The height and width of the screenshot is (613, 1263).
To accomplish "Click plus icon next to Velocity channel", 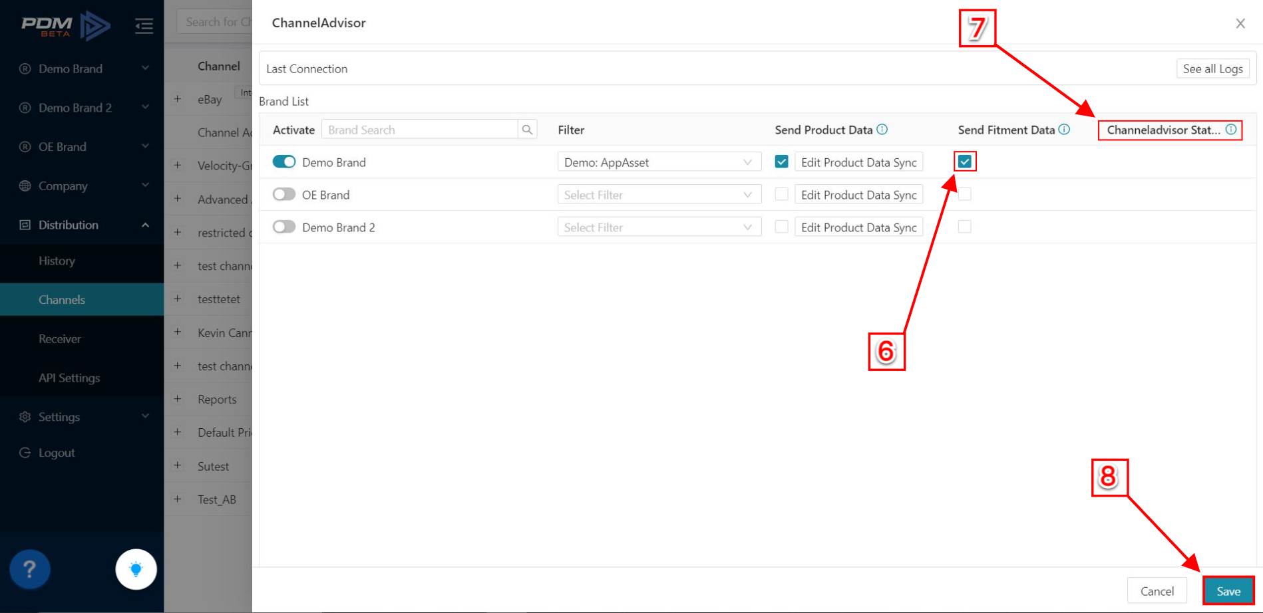I will pos(178,165).
